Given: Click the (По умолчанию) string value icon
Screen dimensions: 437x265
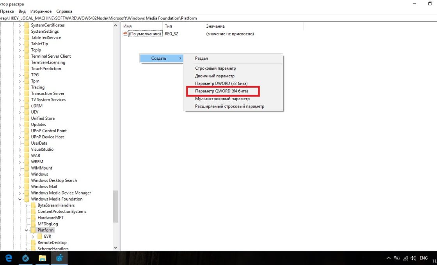Looking at the screenshot, I should click(125, 34).
